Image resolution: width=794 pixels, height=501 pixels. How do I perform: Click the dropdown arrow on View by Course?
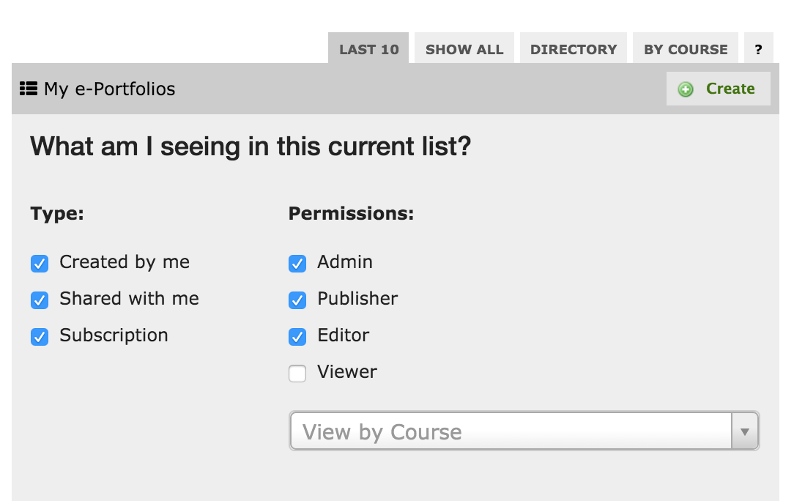745,431
